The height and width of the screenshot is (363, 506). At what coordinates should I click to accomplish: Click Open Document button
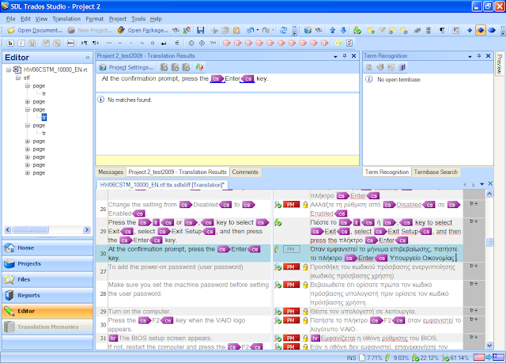35,30
